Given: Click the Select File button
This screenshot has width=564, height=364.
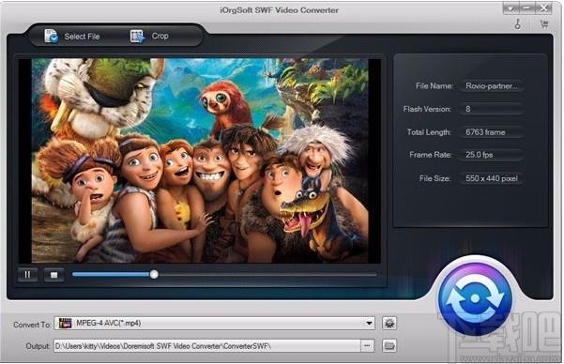Looking at the screenshot, I should pos(72,36).
